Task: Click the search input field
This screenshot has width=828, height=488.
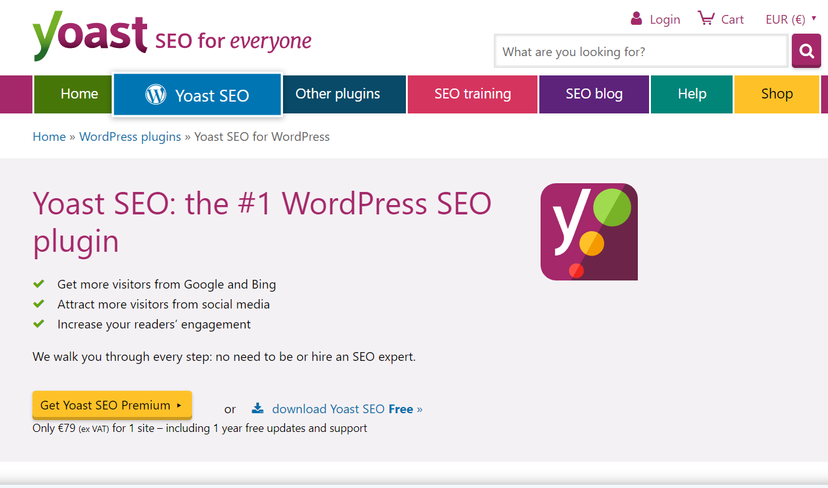Action: [640, 51]
